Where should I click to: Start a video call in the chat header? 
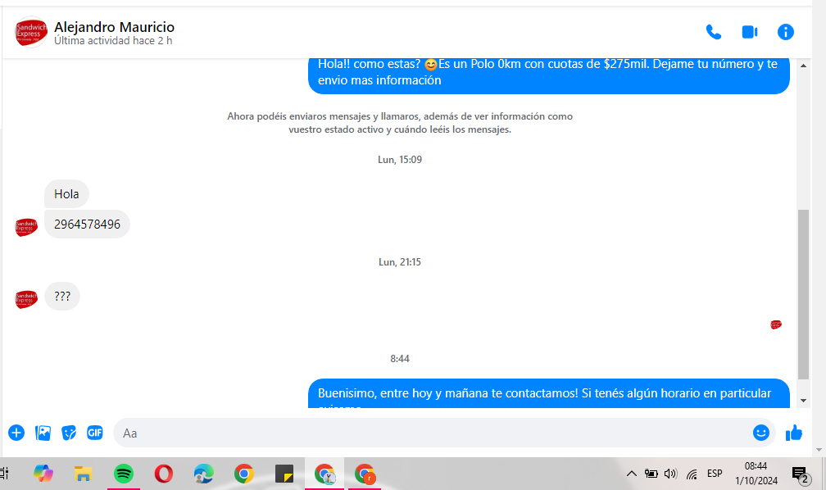(x=749, y=32)
